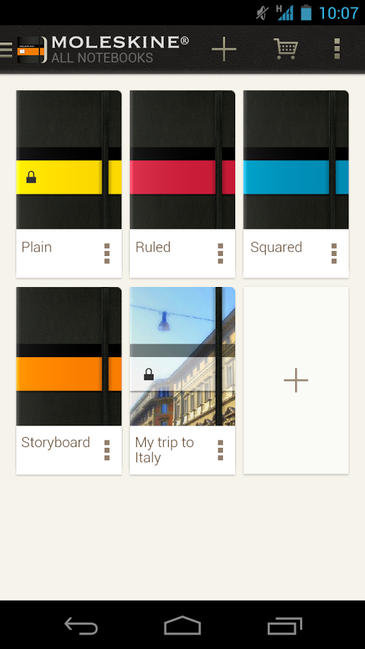Open options for My trip to Italy

pyautogui.click(x=220, y=450)
